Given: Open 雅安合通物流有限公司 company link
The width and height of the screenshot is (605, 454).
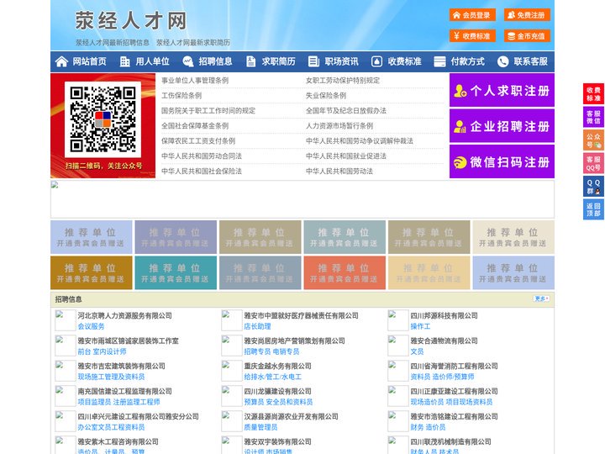Looking at the screenshot, I should click(x=444, y=340).
